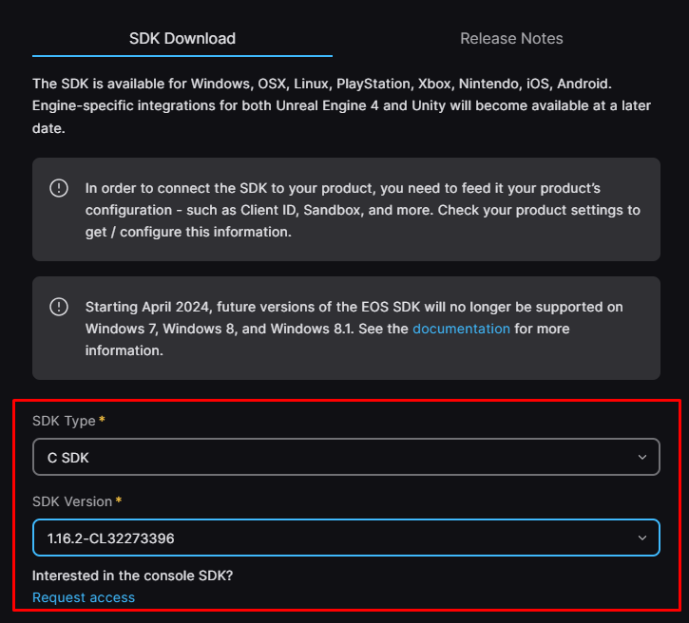
Task: Click the info icon beside Windows support notice
Action: click(59, 307)
